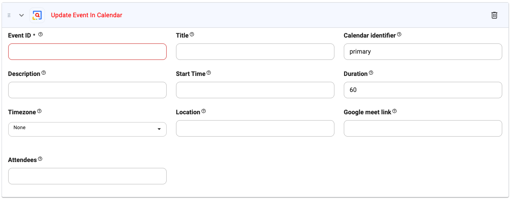
Task: Click the Start Time input box
Action: (255, 90)
